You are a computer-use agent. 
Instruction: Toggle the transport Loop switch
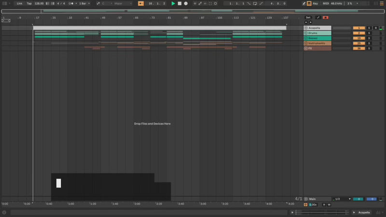click(255, 3)
